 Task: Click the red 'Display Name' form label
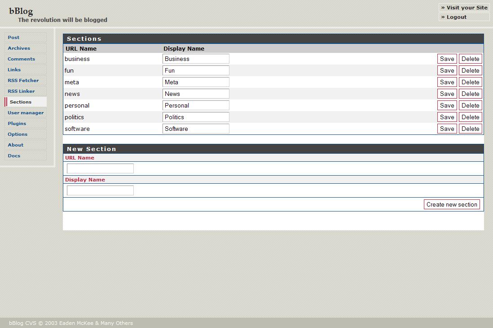tap(85, 180)
